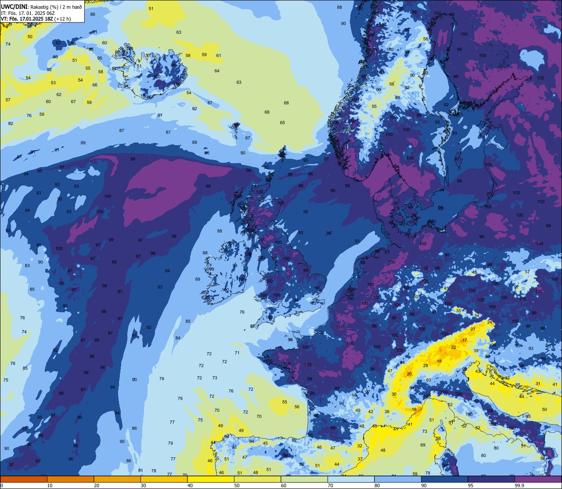This screenshot has width=562, height=489.
Task: Click the initial time line 'IT: Fös. 17. 01. 2025 06Z'
Action: click(28, 13)
